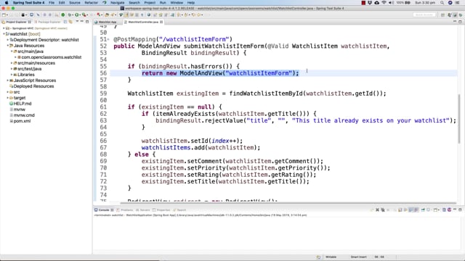Open the dropdown arrow beside the New icon
465x261 pixels.
click(x=7, y=14)
